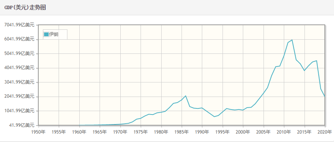Select the 2010年 x-axis label
Image resolution: width=334 pixels, height=142 pixels.
pos(284,132)
